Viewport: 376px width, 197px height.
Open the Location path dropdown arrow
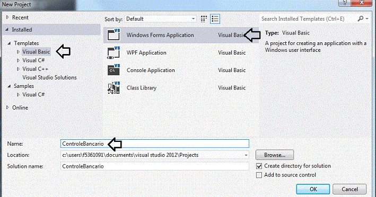[246, 155]
